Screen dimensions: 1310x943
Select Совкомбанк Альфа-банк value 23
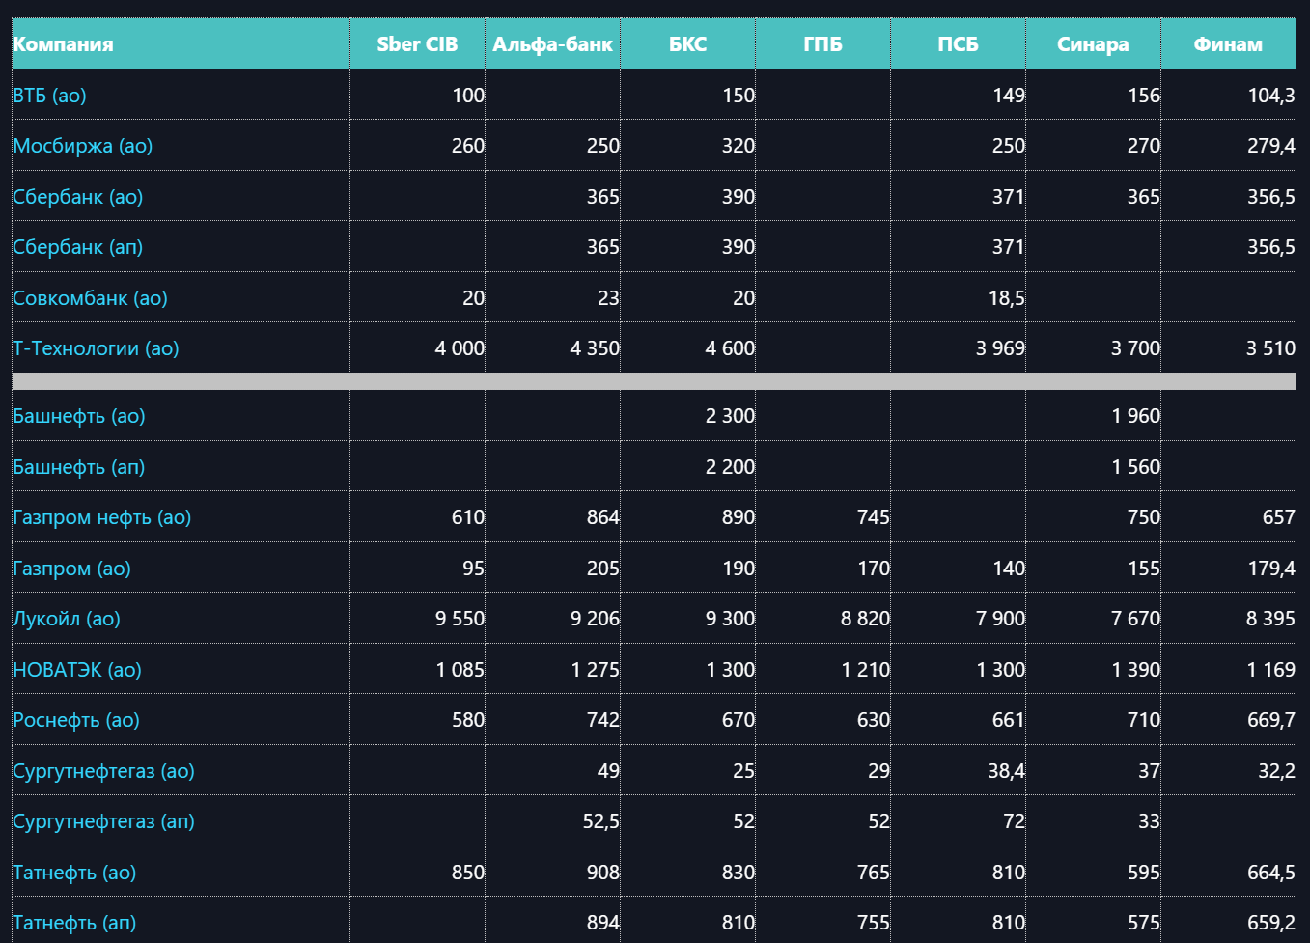point(608,298)
